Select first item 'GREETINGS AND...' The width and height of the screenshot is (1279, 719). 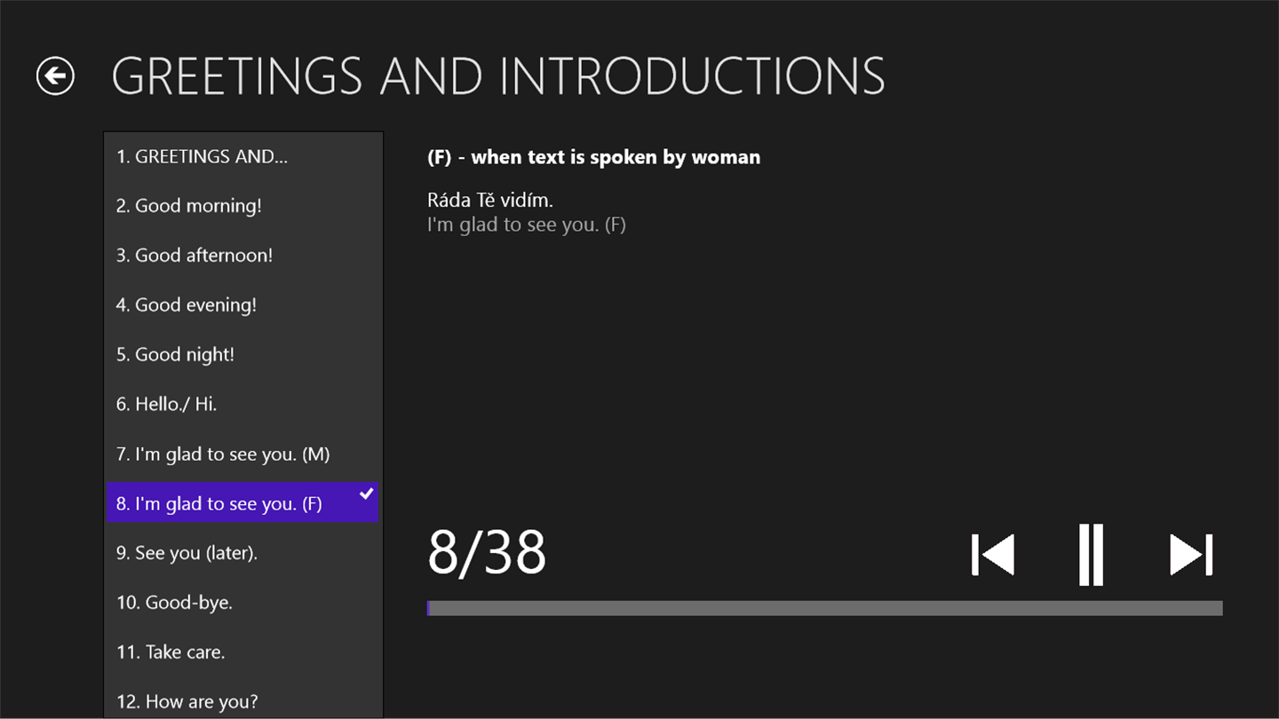tap(203, 157)
